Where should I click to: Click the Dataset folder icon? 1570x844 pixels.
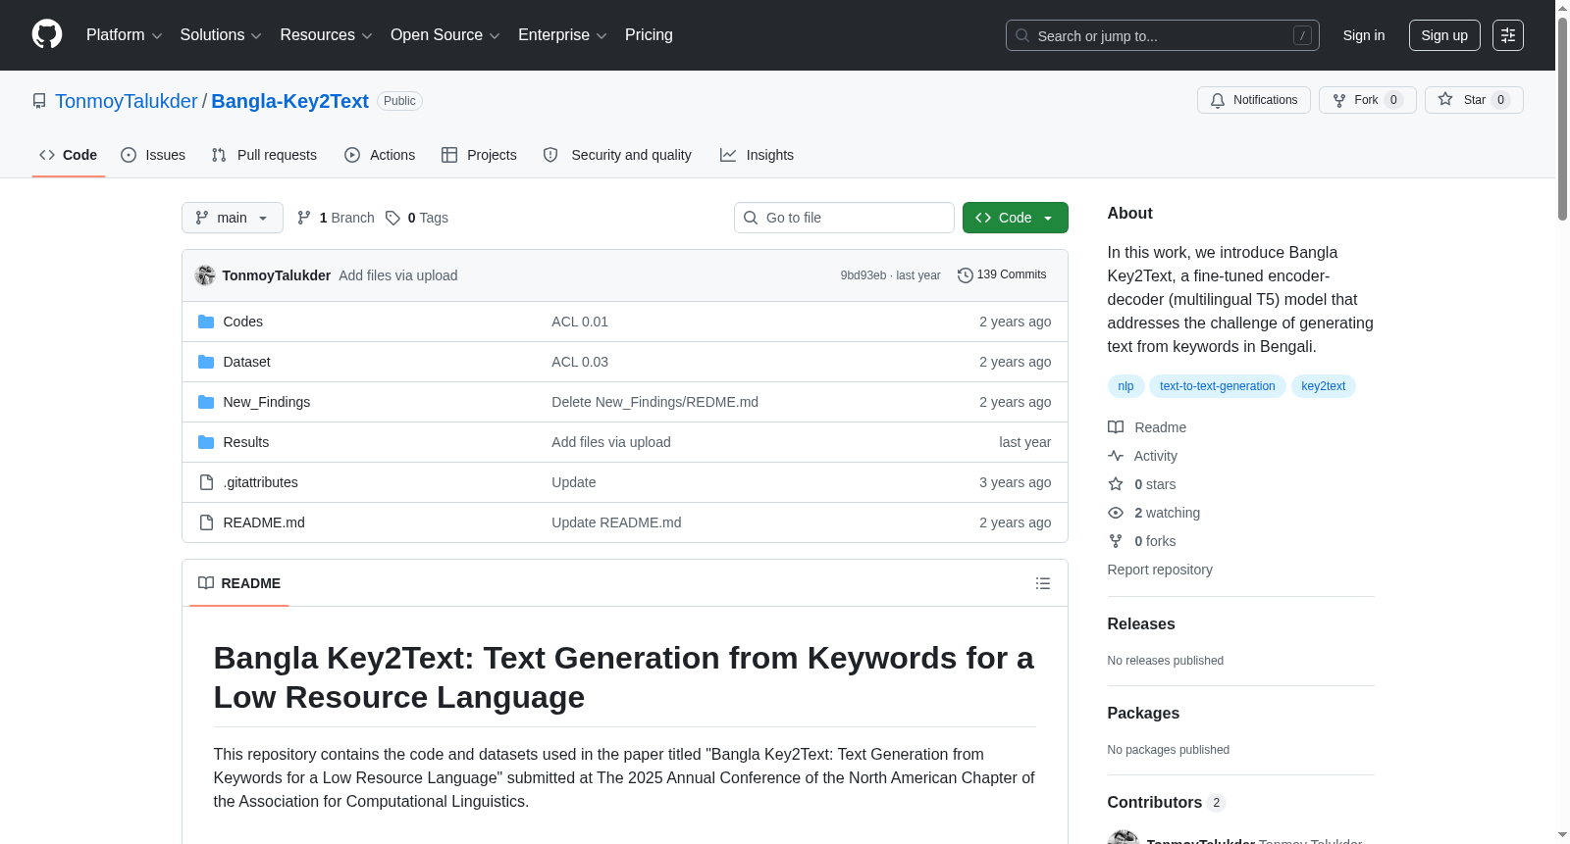pos(206,362)
